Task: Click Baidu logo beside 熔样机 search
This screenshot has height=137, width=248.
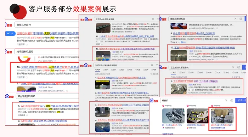Action: tap(154, 100)
